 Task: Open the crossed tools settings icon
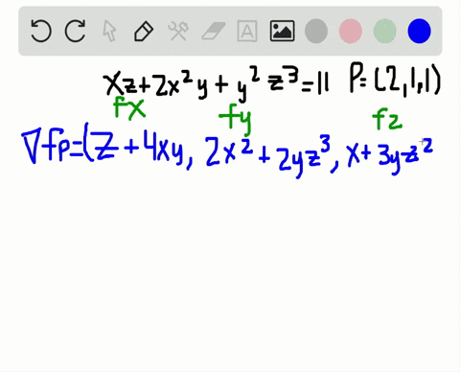[x=178, y=31]
